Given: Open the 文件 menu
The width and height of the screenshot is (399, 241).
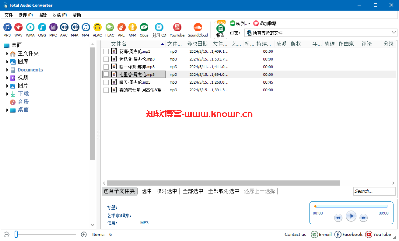Looking at the screenshot, I should click(x=9, y=15).
